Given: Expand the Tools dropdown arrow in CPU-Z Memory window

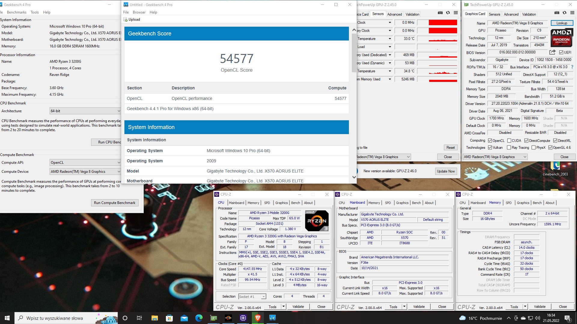Looking at the screenshot, I should [525, 307].
